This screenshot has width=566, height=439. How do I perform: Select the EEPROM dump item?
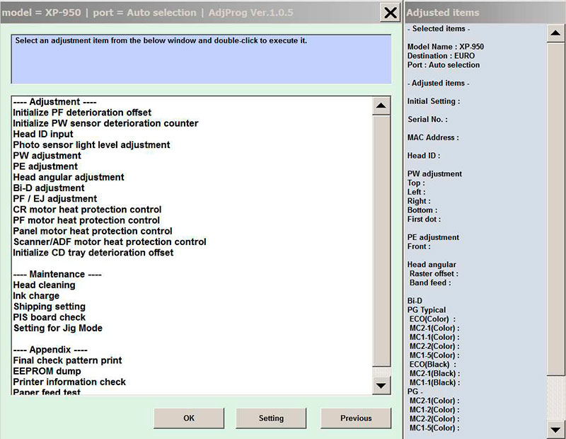click(x=47, y=372)
